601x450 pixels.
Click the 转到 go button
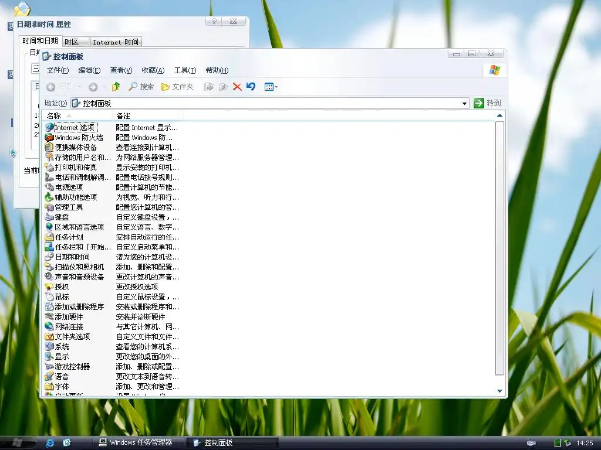[x=488, y=103]
